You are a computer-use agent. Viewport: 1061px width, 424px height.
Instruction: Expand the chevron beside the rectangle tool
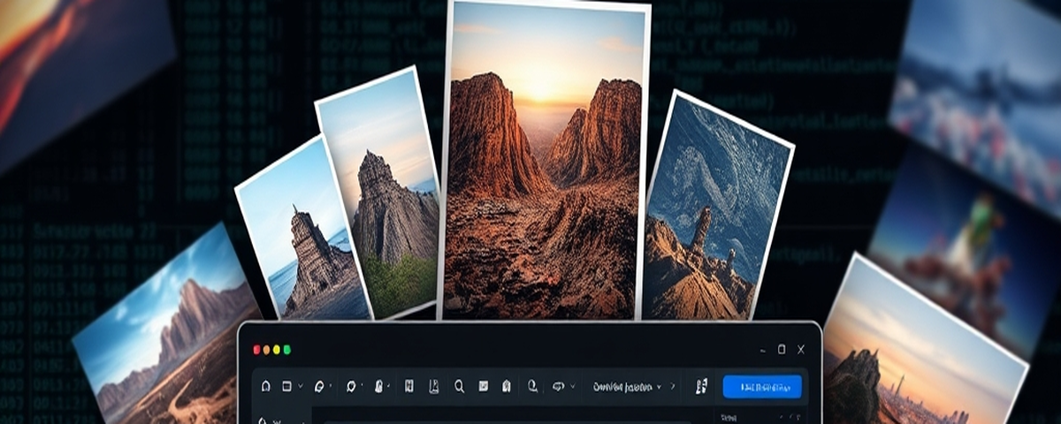301,386
